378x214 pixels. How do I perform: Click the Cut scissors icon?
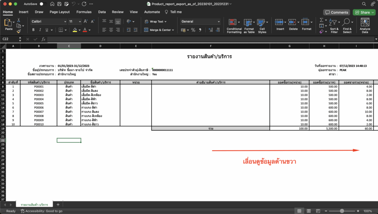[x=18, y=20]
